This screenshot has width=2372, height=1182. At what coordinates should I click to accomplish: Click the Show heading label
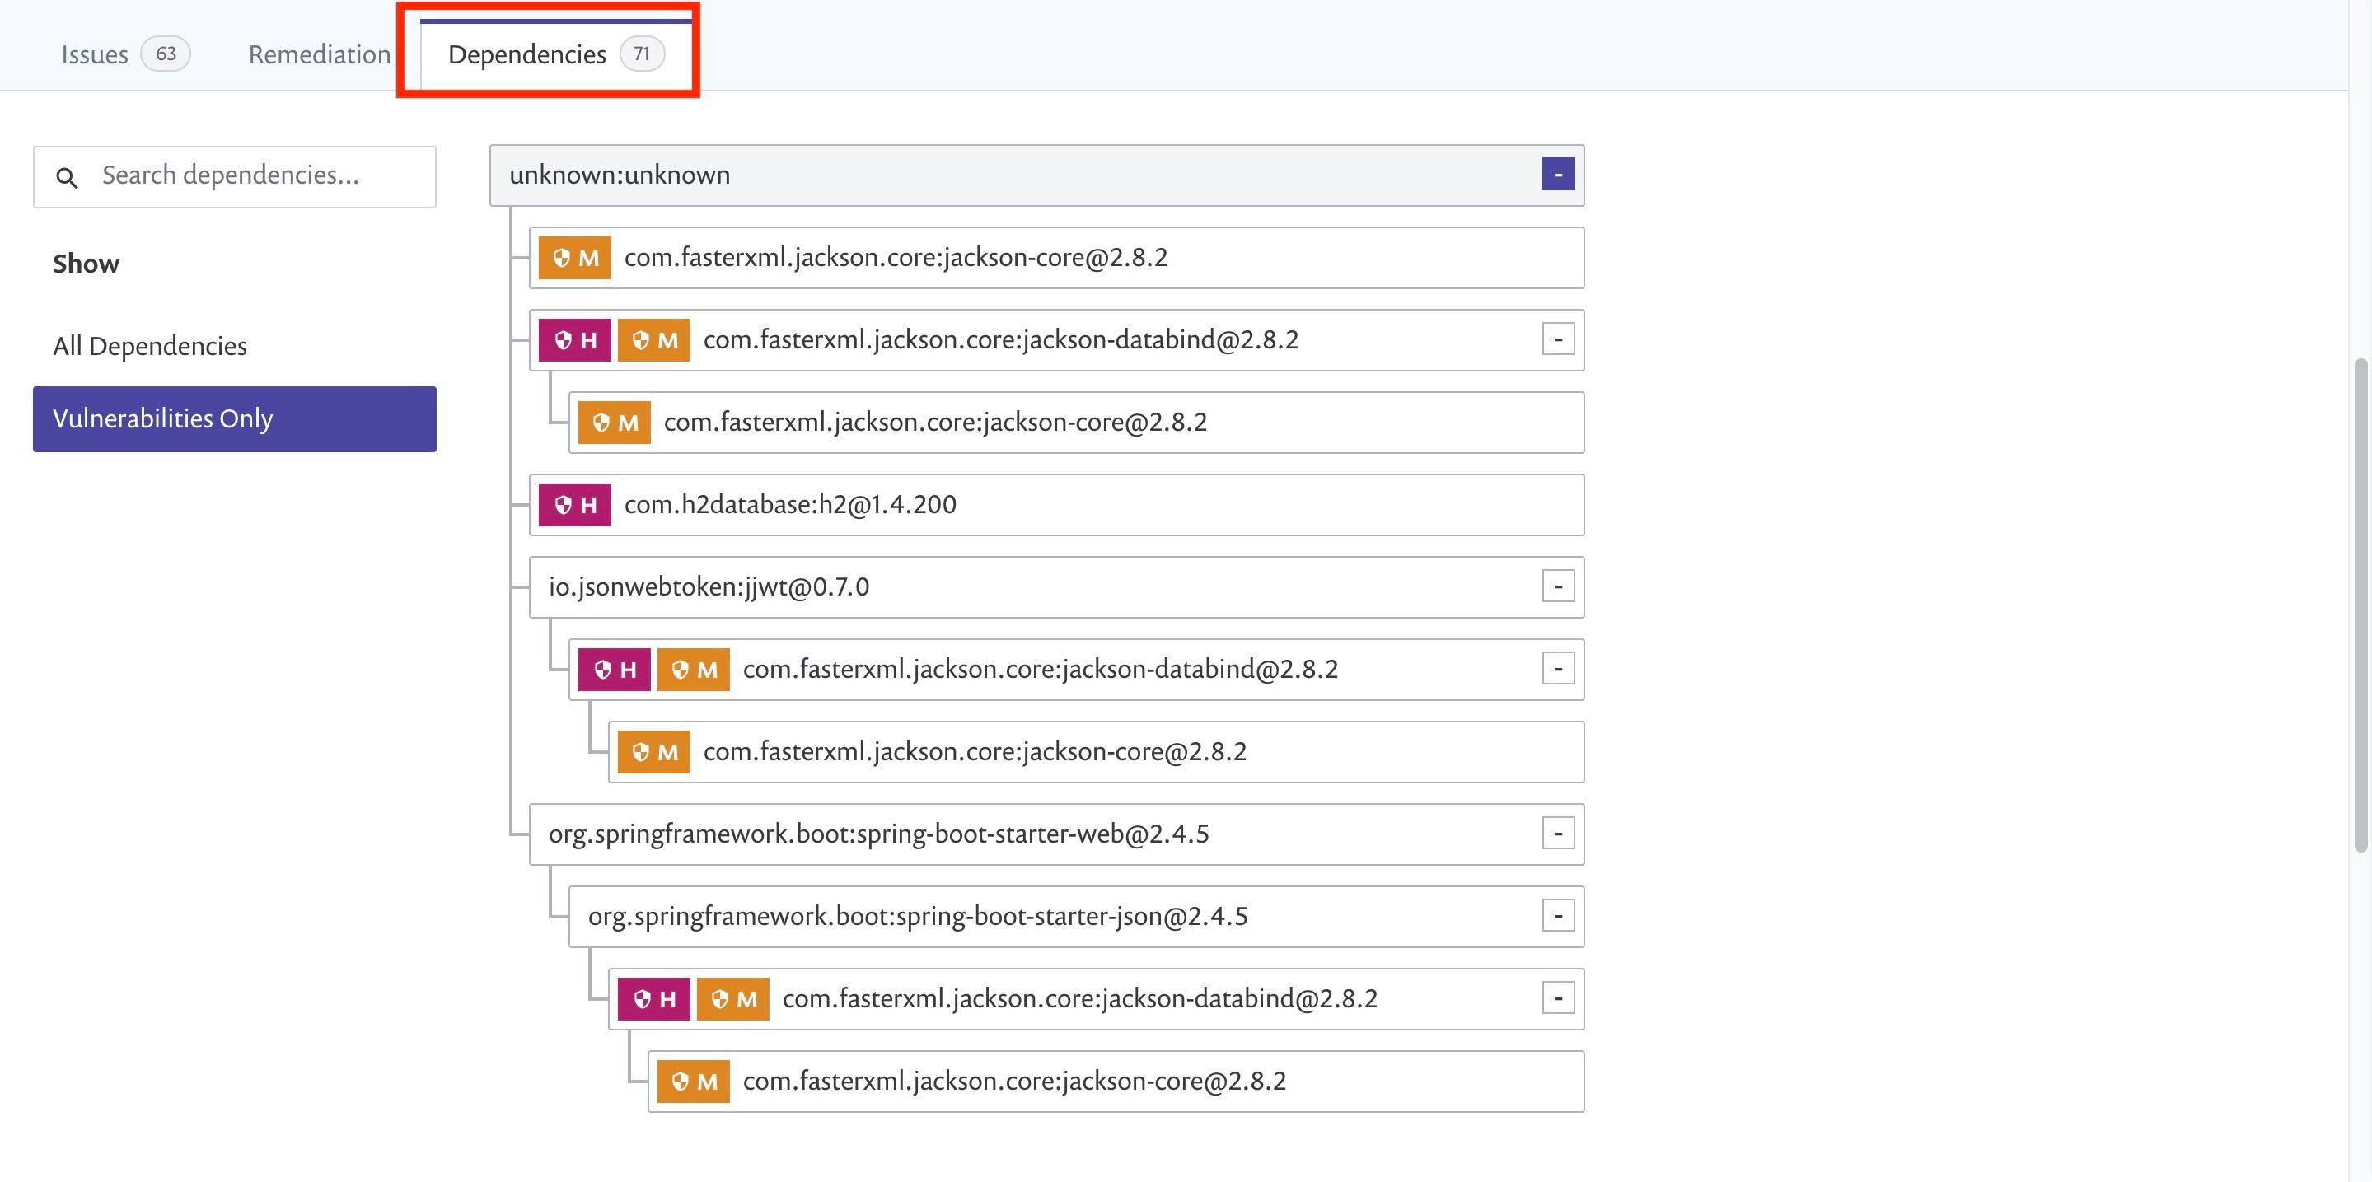point(86,264)
